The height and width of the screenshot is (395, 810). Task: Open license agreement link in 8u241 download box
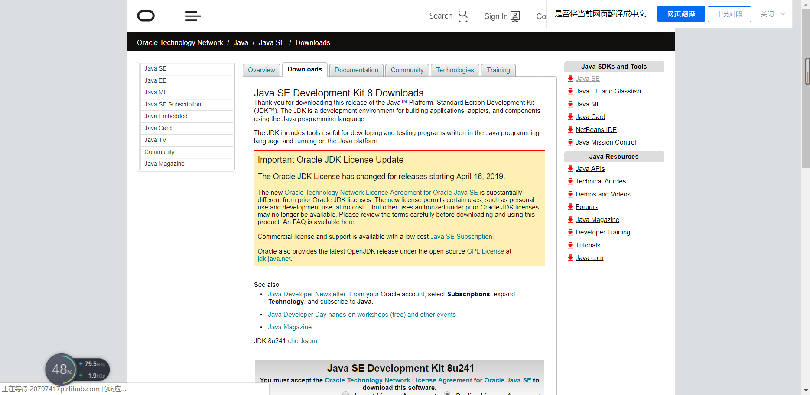click(428, 380)
